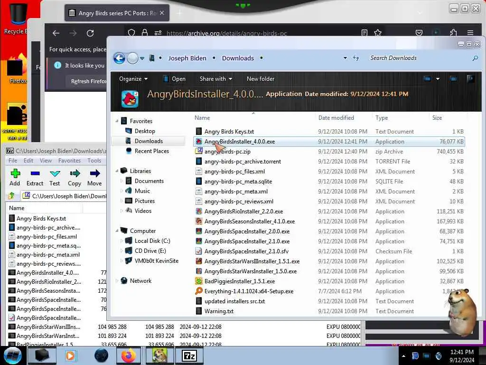The image size is (486, 365).
Task: Click the 7-Zip taskbar button
Action: point(189,355)
